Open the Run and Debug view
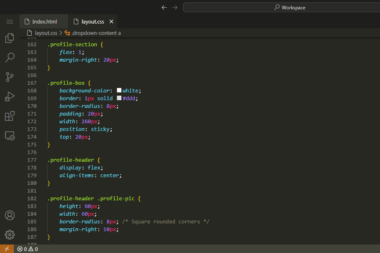The image size is (380, 253). 10,96
